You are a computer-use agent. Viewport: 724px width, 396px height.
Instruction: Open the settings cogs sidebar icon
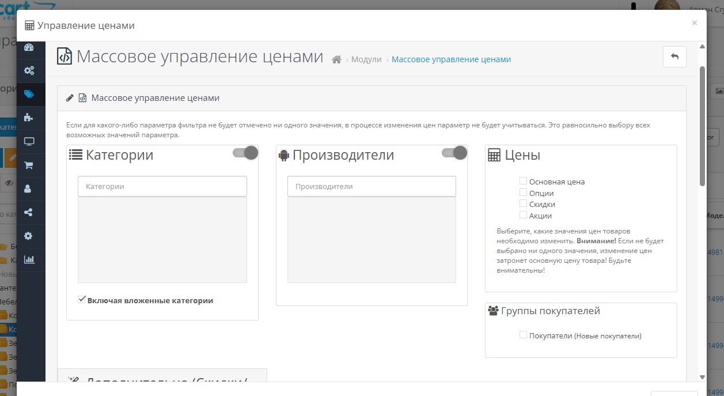click(x=29, y=71)
